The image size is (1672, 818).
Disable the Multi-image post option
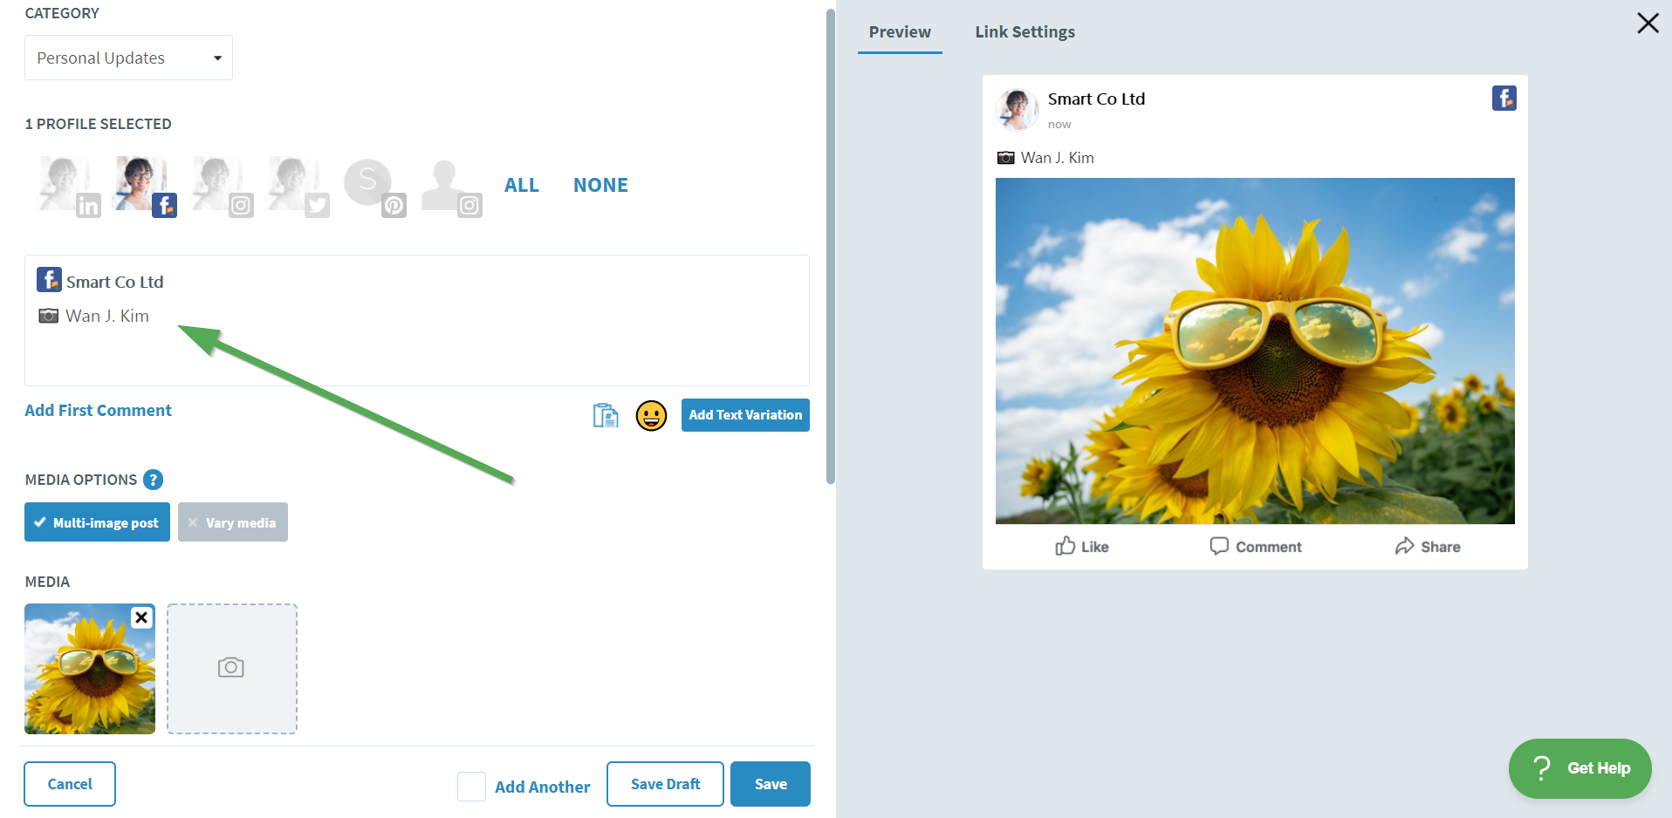tap(97, 521)
